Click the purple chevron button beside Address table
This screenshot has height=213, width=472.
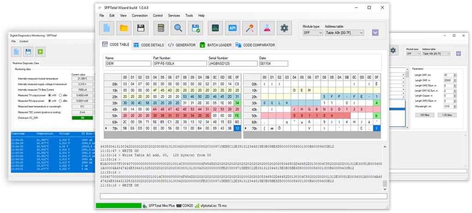(x=375, y=33)
